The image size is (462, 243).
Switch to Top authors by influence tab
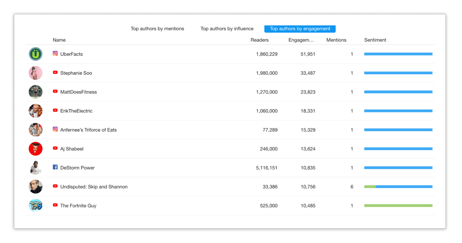click(x=227, y=29)
